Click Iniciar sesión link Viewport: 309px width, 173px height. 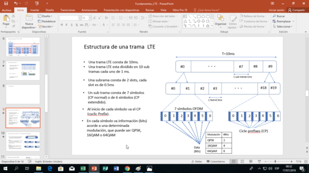[277, 10]
